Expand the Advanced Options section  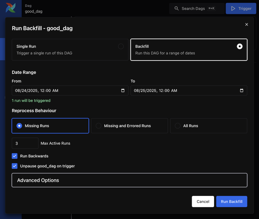(x=129, y=180)
